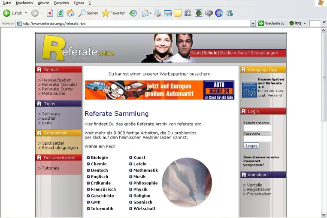
Task: Click the yellow note toolbar icon
Action: 178,13
